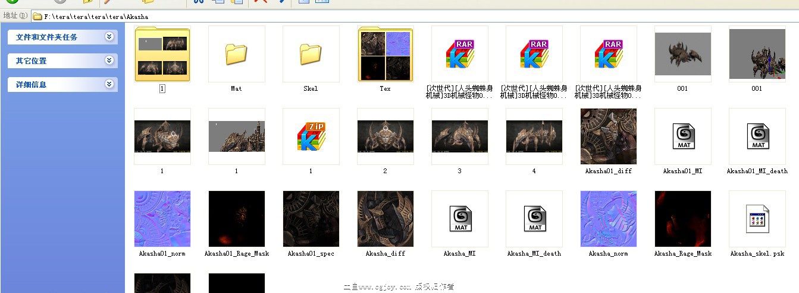Image resolution: width=799 pixels, height=293 pixels.
Task: Click the 详细信息 header text
Action: pyautogui.click(x=31, y=84)
